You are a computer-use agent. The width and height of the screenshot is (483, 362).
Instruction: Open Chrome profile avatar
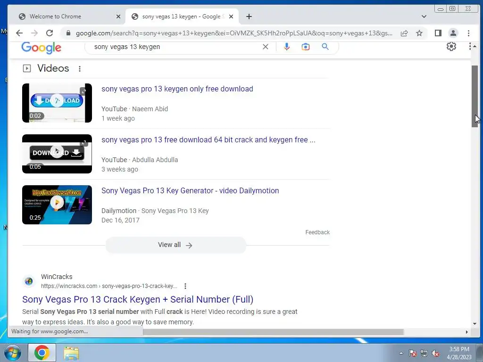(453, 33)
